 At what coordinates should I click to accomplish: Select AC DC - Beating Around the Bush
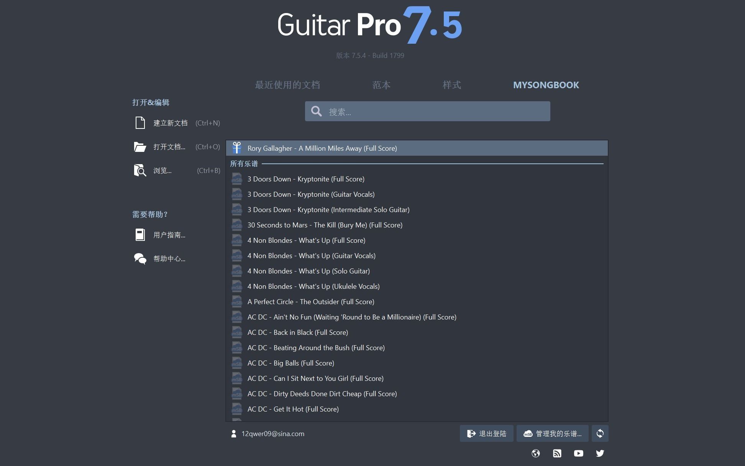pyautogui.click(x=417, y=348)
